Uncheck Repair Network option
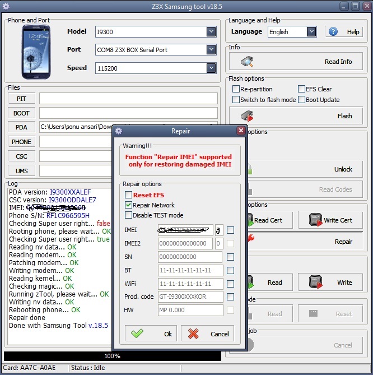 tap(129, 205)
